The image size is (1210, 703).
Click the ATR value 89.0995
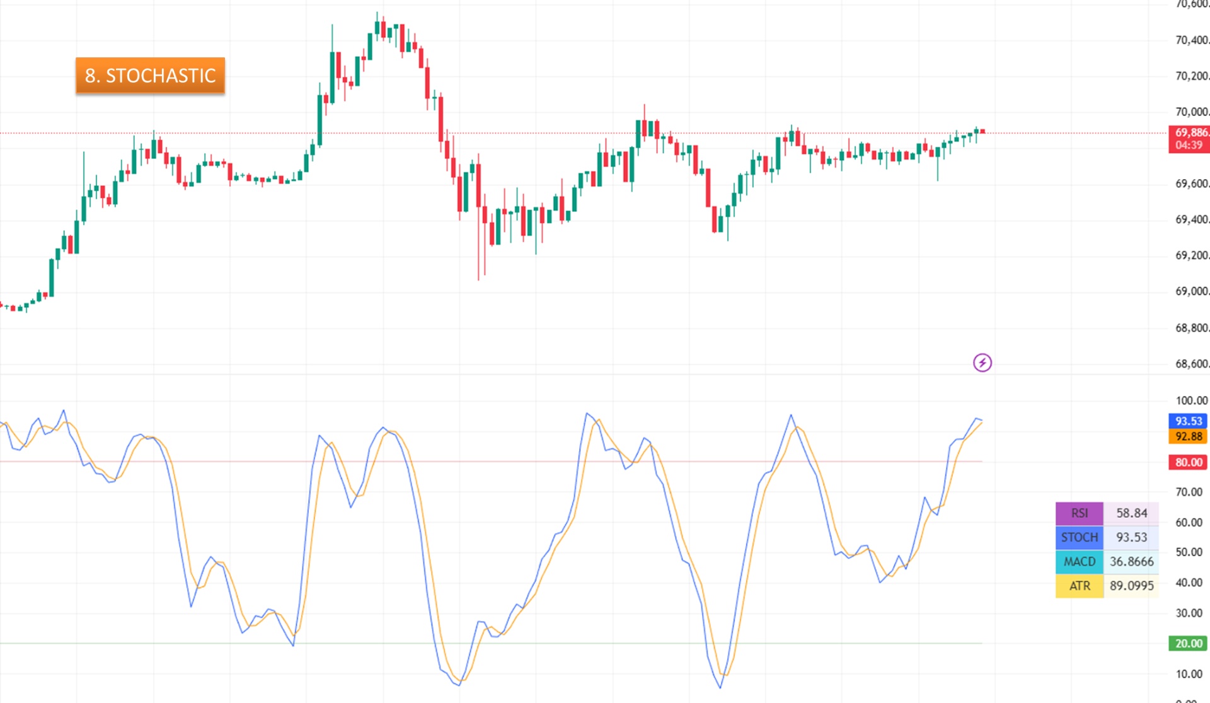pos(1131,586)
